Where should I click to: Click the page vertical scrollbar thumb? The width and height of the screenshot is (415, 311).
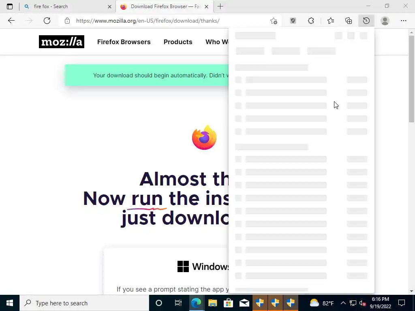coord(412,78)
